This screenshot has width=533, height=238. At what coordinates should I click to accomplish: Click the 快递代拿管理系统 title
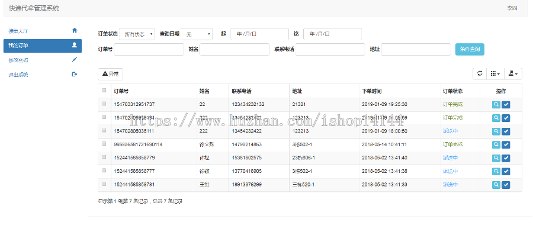coord(34,8)
